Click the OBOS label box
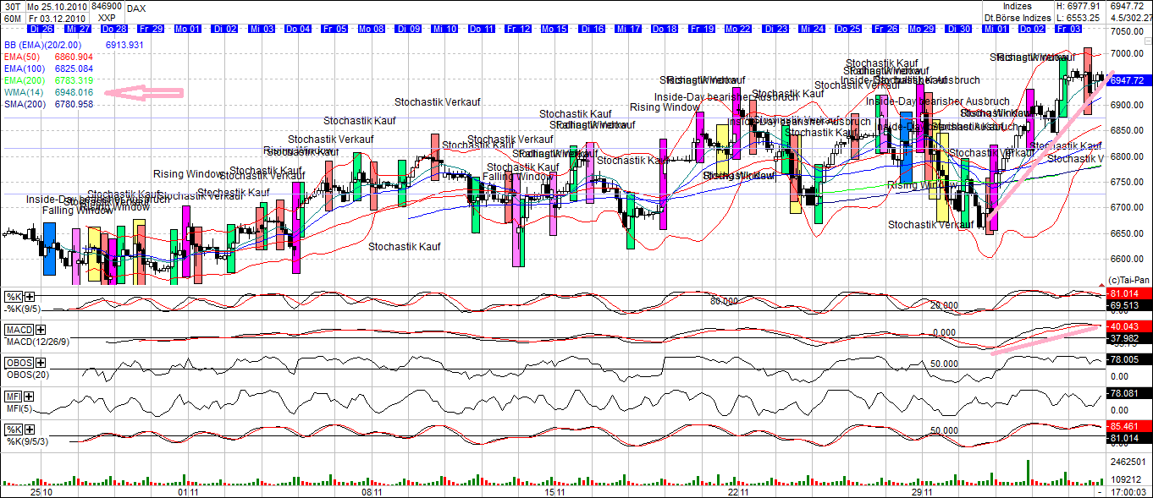Image resolution: width=1153 pixels, height=498 pixels. tap(19, 363)
